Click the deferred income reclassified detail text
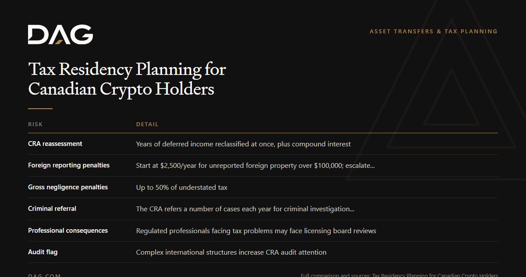 (243, 144)
